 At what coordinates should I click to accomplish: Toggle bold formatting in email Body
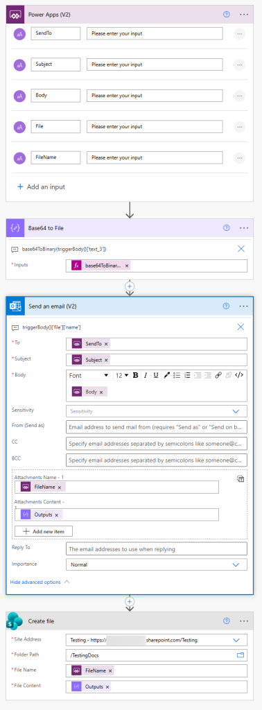pyautogui.click(x=135, y=375)
